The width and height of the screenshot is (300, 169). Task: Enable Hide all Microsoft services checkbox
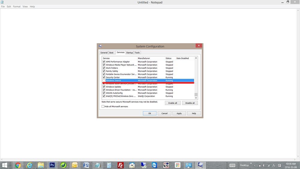point(103,107)
